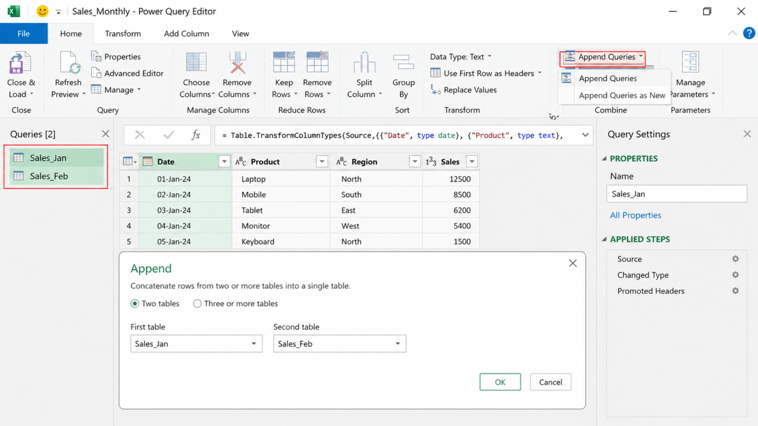This screenshot has width=758, height=426.
Task: Collapse the APPLIED STEPS section
Action: click(605, 239)
